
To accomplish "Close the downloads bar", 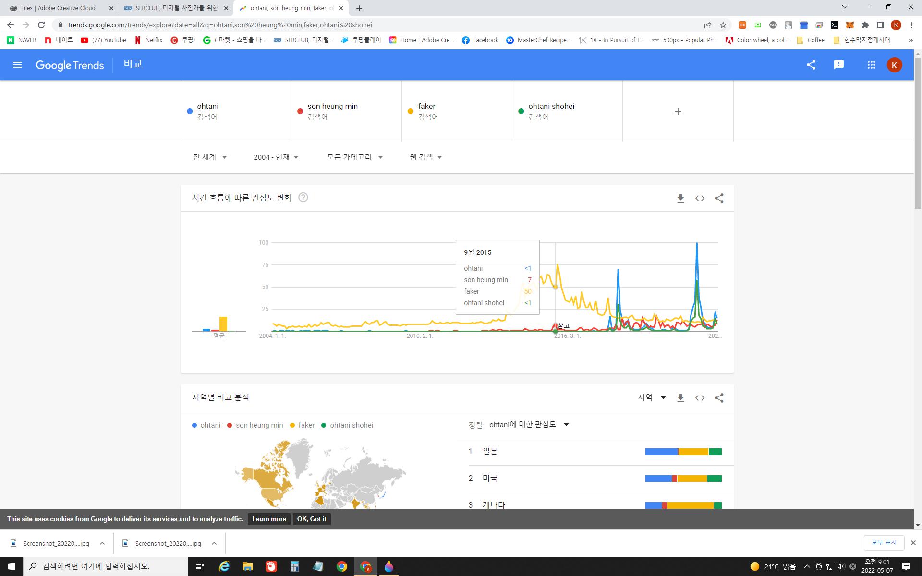I will pos(913,543).
